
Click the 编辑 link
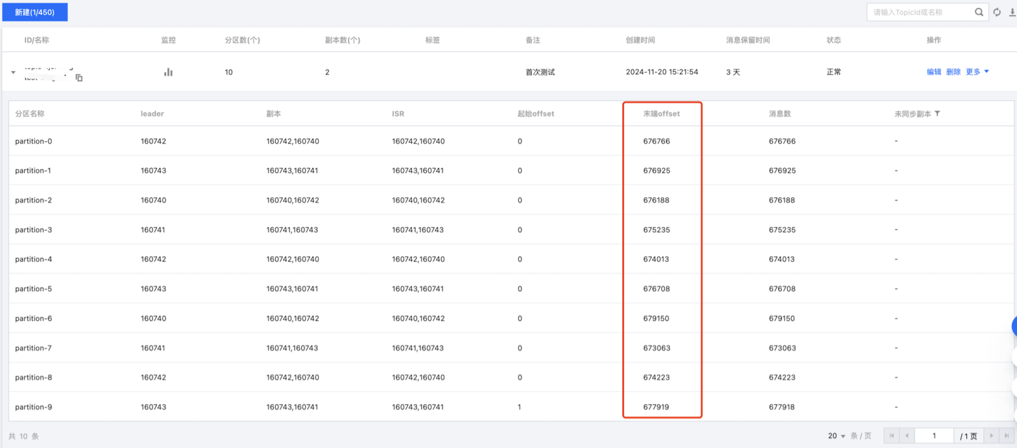click(x=934, y=72)
